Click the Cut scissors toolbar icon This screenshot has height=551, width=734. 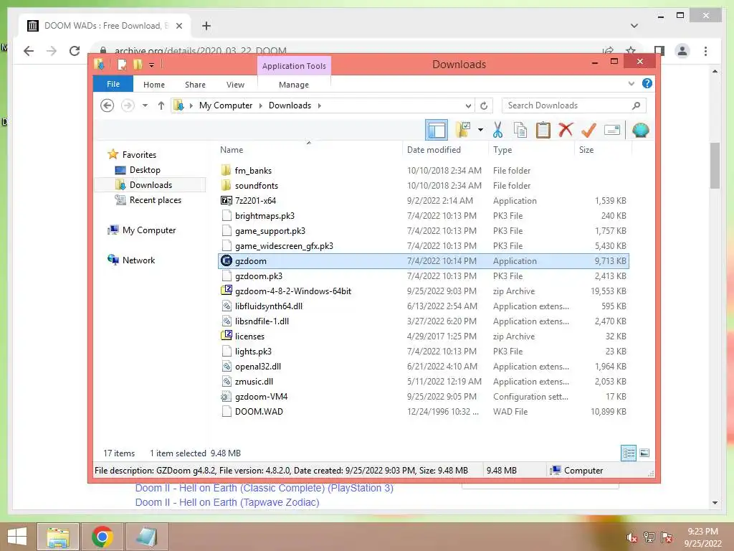(497, 130)
